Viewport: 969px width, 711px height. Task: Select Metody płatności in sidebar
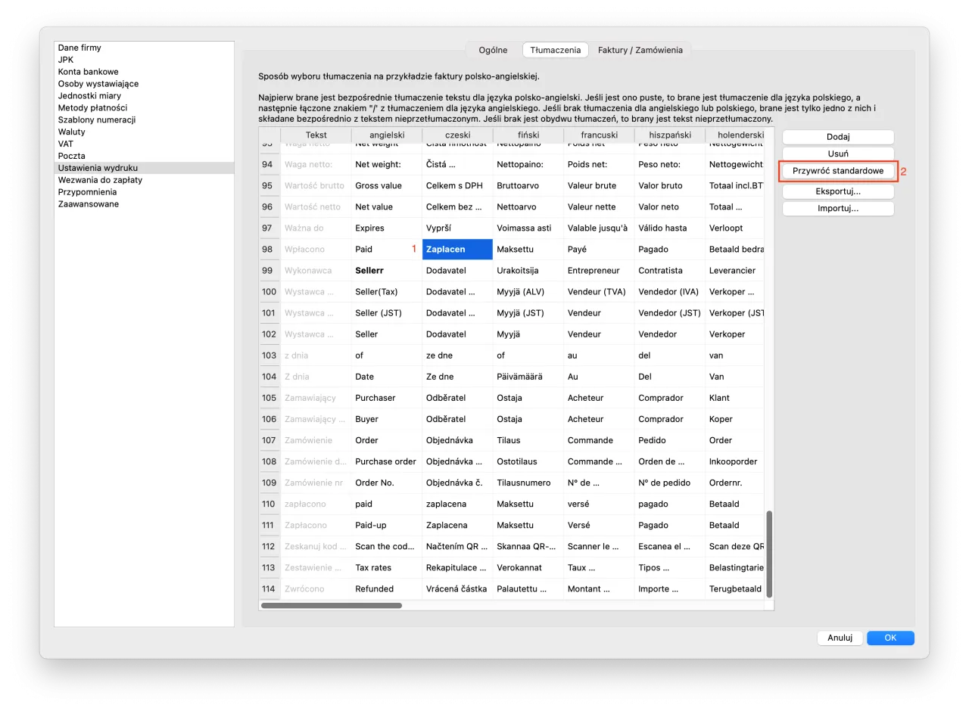coord(144,107)
